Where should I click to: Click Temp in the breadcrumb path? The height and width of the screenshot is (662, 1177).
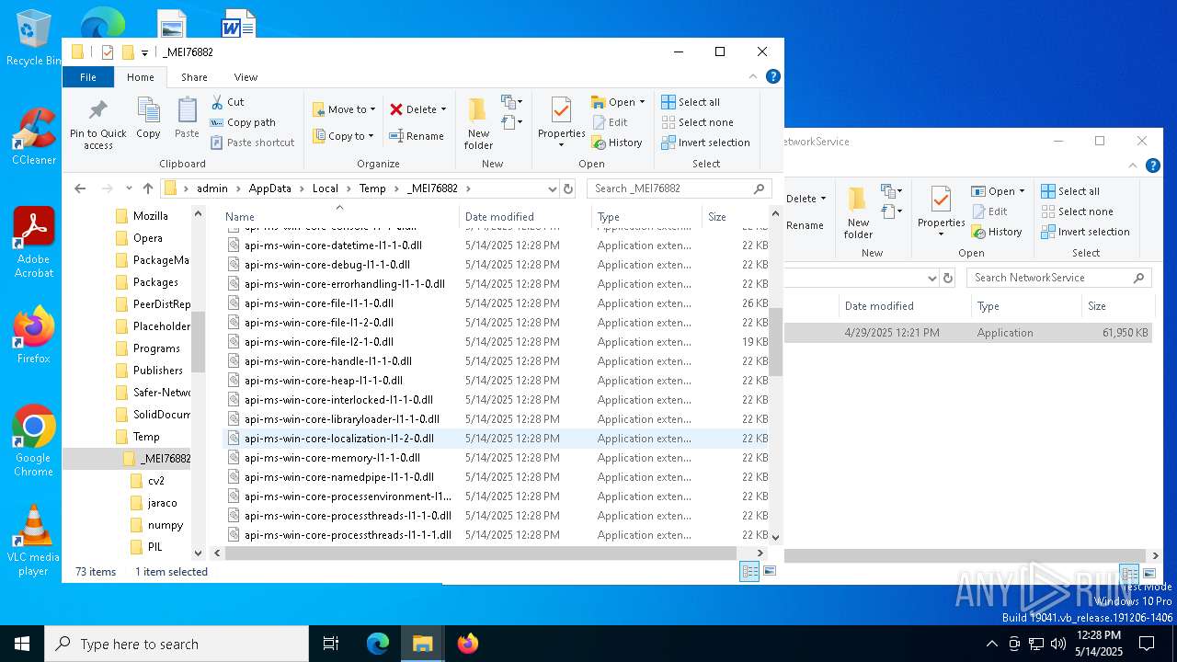click(372, 188)
